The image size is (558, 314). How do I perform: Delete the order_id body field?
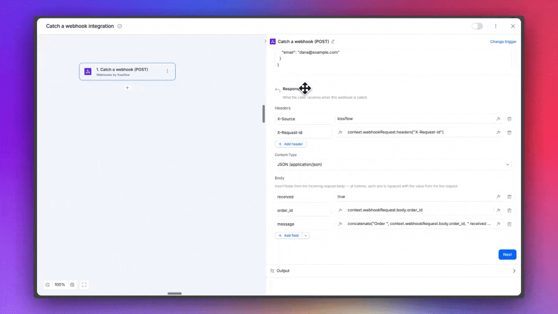509,210
